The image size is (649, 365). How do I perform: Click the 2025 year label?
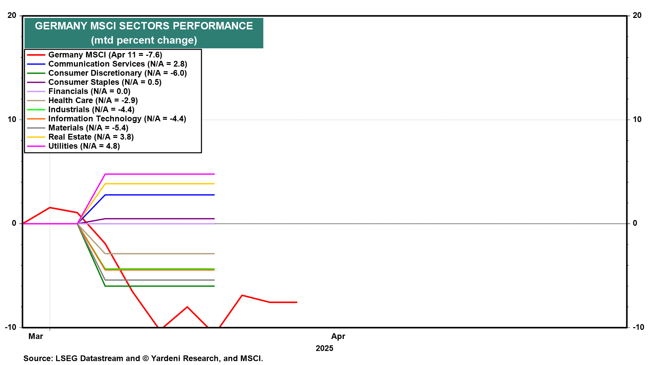pos(324,348)
